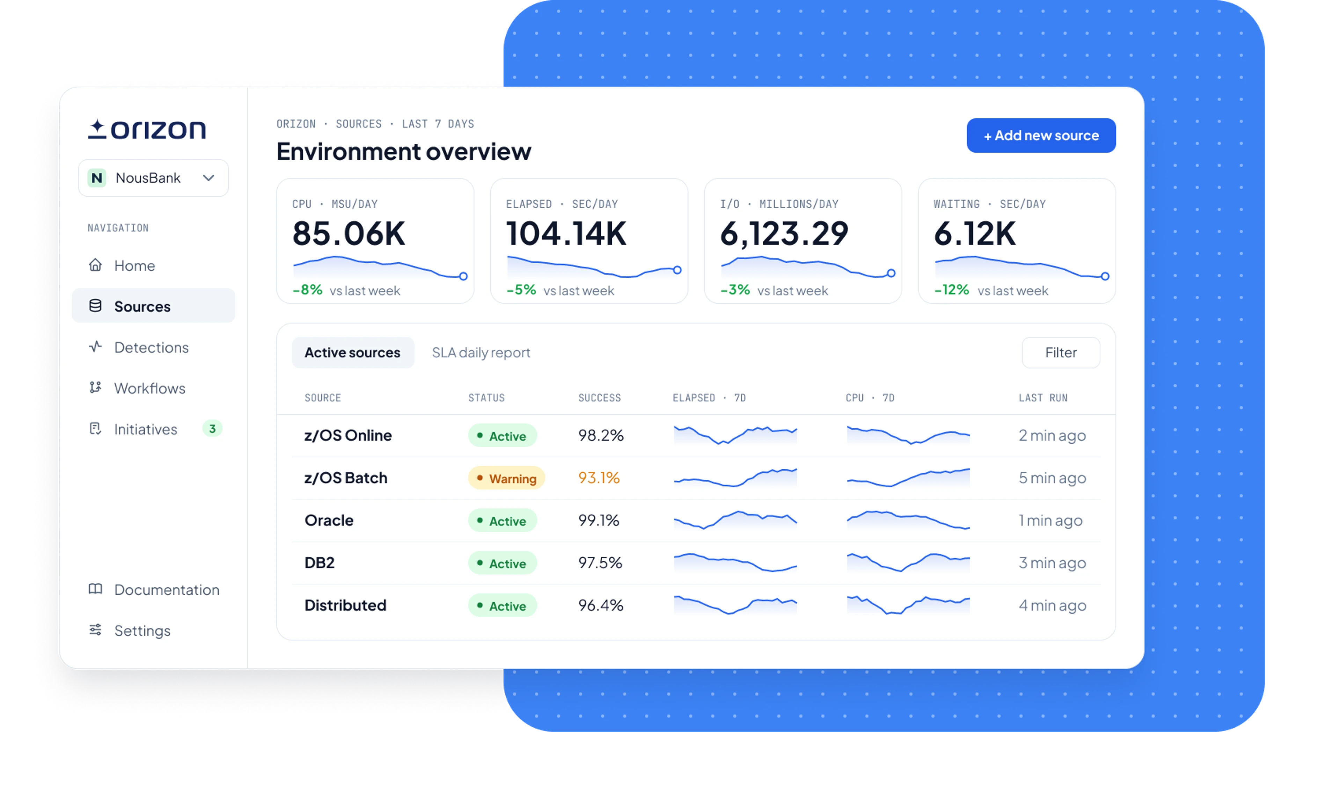The image size is (1341, 793).
Task: Open the Documentation link
Action: [x=153, y=589]
